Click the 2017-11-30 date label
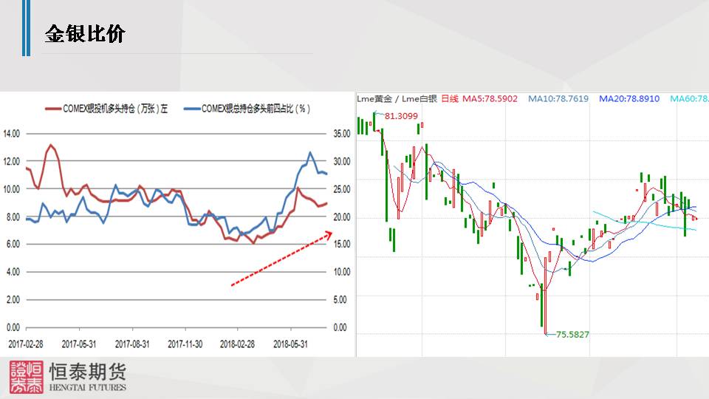This screenshot has height=399, width=709. (x=185, y=344)
